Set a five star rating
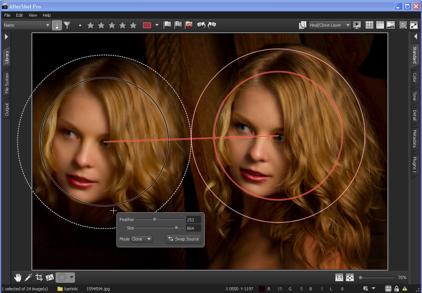The width and height of the screenshot is (422, 293). pos(133,25)
